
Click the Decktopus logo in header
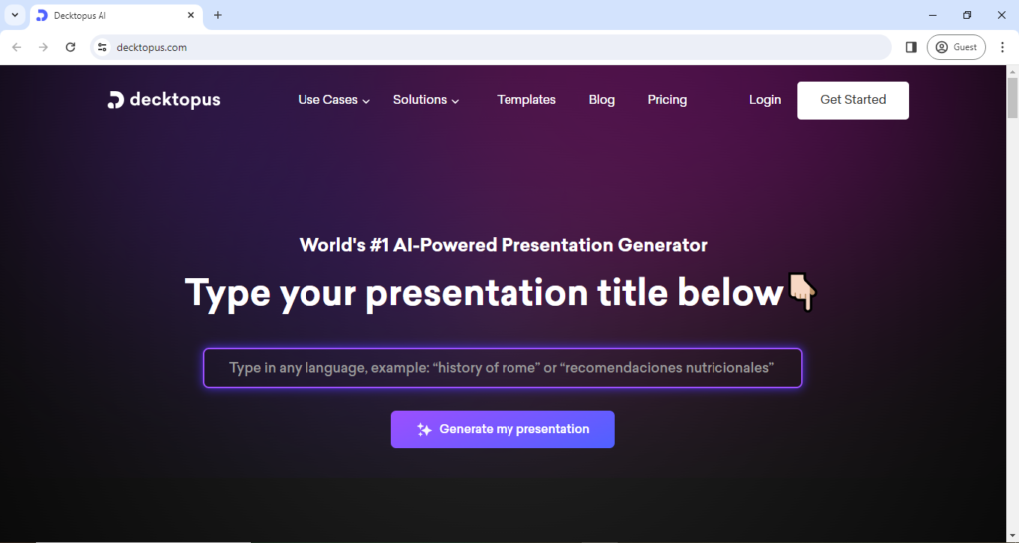coord(164,100)
